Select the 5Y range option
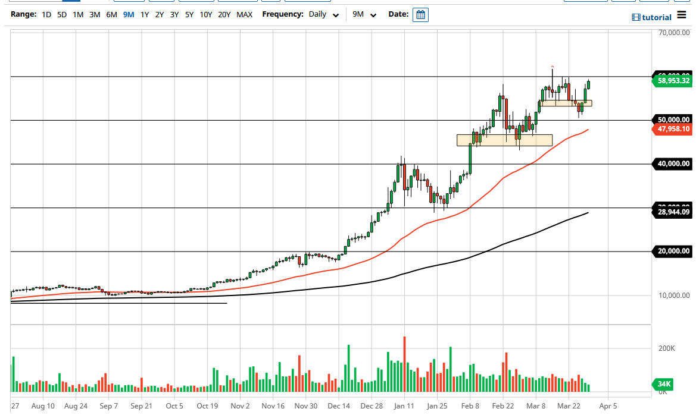The width and height of the screenshot is (696, 415). coord(189,14)
